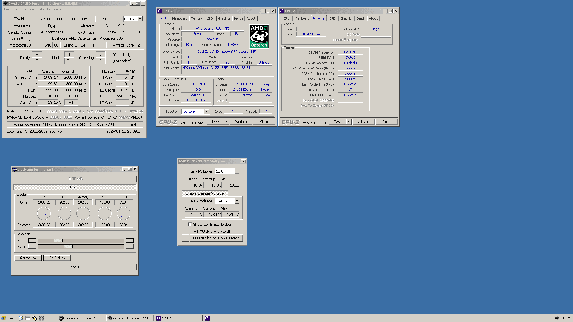Switch to Graphics tab in CPU-Z Memory window
Viewport: 573px width, 322px height.
coord(346,18)
